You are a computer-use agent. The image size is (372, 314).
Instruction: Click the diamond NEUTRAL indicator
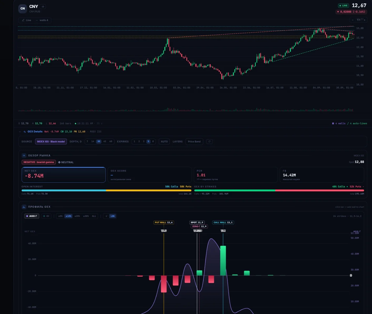tap(66, 162)
